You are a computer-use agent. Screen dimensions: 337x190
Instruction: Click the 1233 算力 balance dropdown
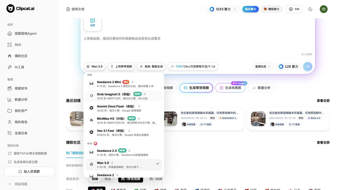223,9
